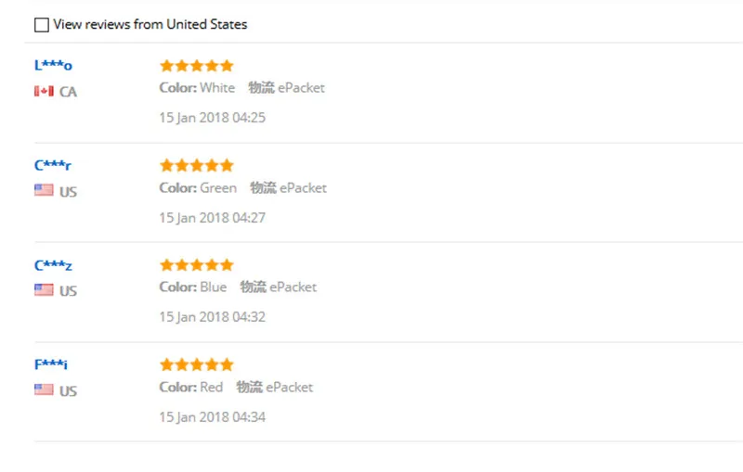Image resolution: width=743 pixels, height=472 pixels.
Task: Click the Color: Blue review detail
Action: click(193, 287)
